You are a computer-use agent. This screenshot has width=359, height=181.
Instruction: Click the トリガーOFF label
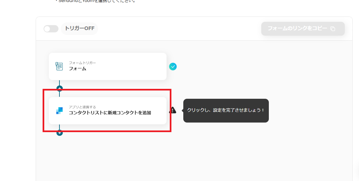[80, 28]
